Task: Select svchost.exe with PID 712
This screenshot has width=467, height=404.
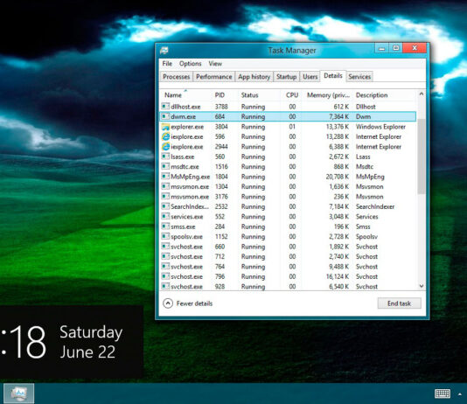Action: coord(288,256)
